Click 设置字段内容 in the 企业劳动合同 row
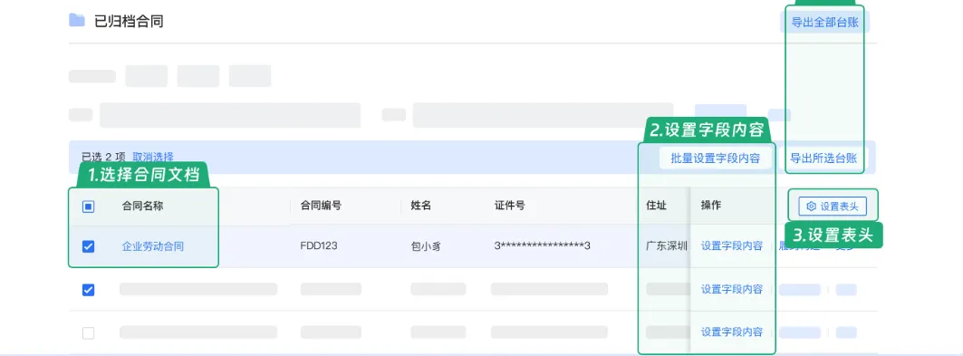This screenshot has width=963, height=356. tap(732, 245)
